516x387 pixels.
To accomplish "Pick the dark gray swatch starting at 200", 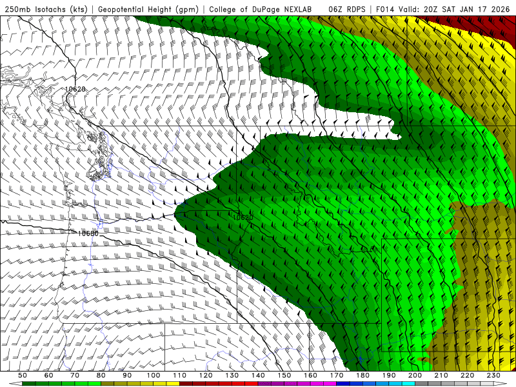I will [422, 384].
